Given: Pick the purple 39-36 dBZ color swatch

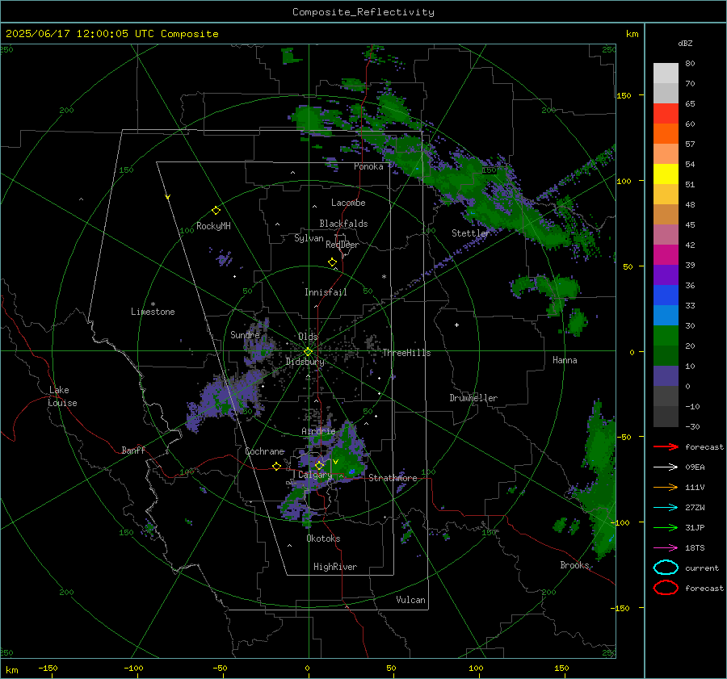Looking at the screenshot, I should 666,275.
